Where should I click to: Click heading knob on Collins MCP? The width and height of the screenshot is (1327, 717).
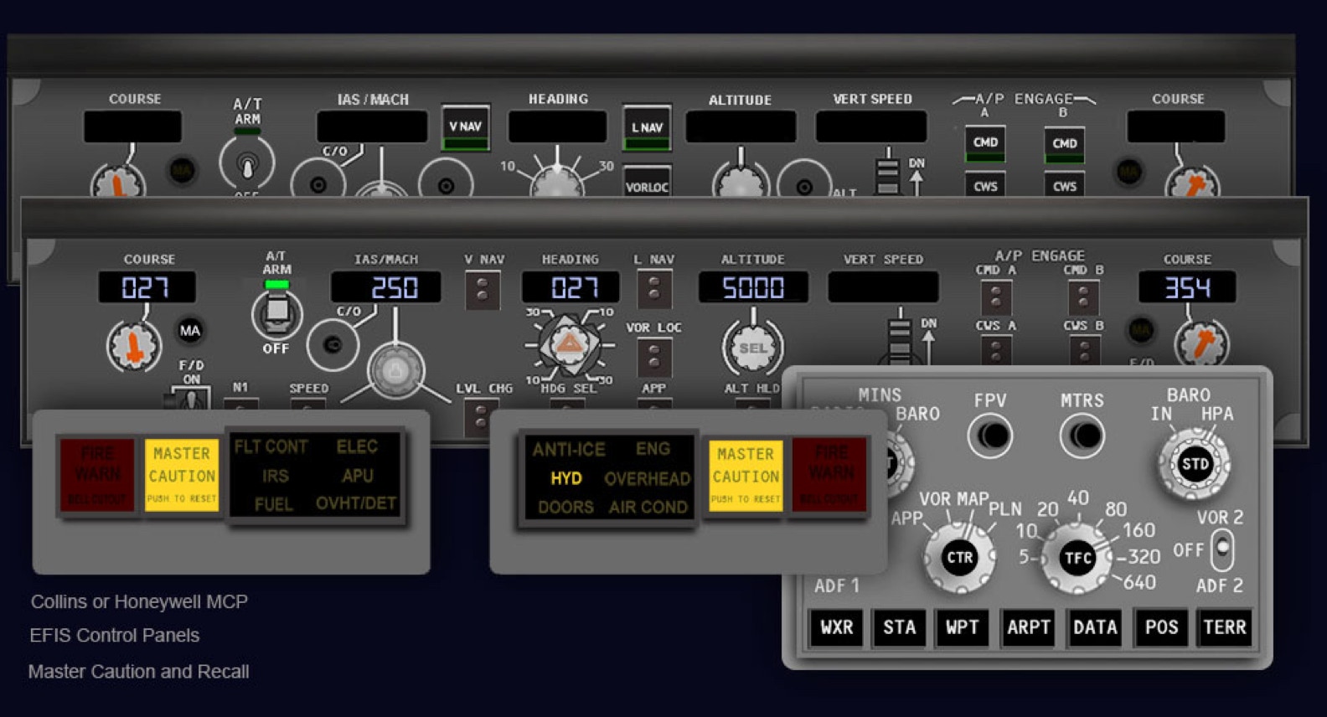557,180
